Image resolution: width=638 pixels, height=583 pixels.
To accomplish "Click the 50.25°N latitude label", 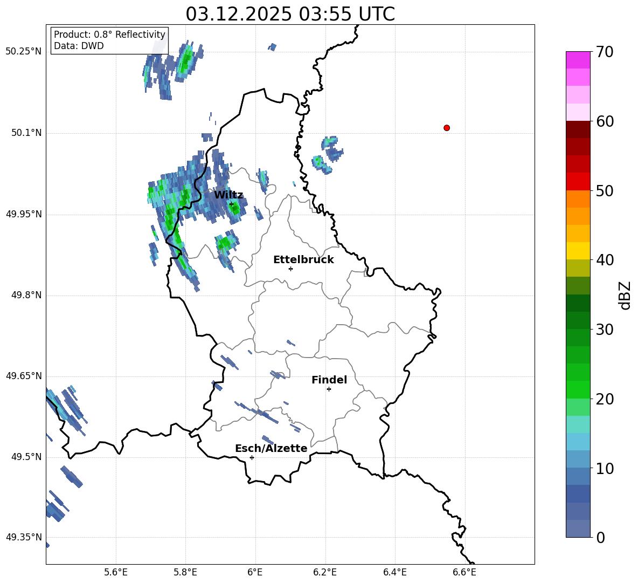I will (x=24, y=52).
